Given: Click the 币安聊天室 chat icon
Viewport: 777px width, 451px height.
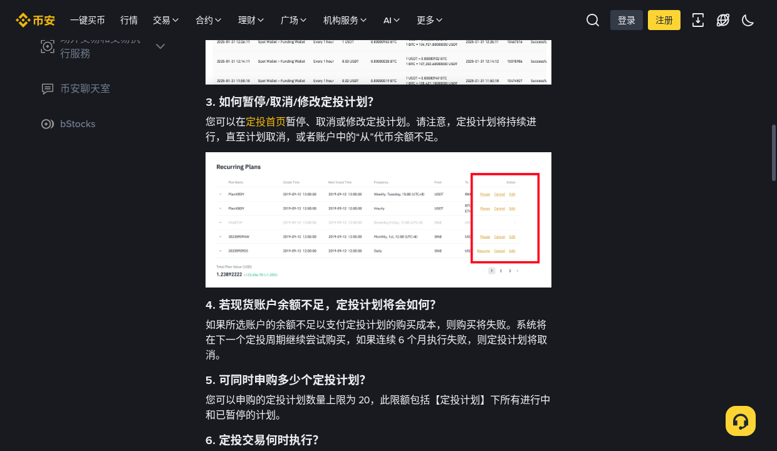Looking at the screenshot, I should click(48, 89).
